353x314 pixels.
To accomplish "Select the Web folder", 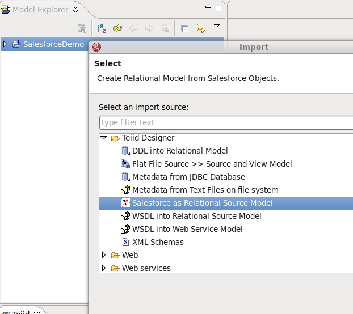I will coord(130,255).
